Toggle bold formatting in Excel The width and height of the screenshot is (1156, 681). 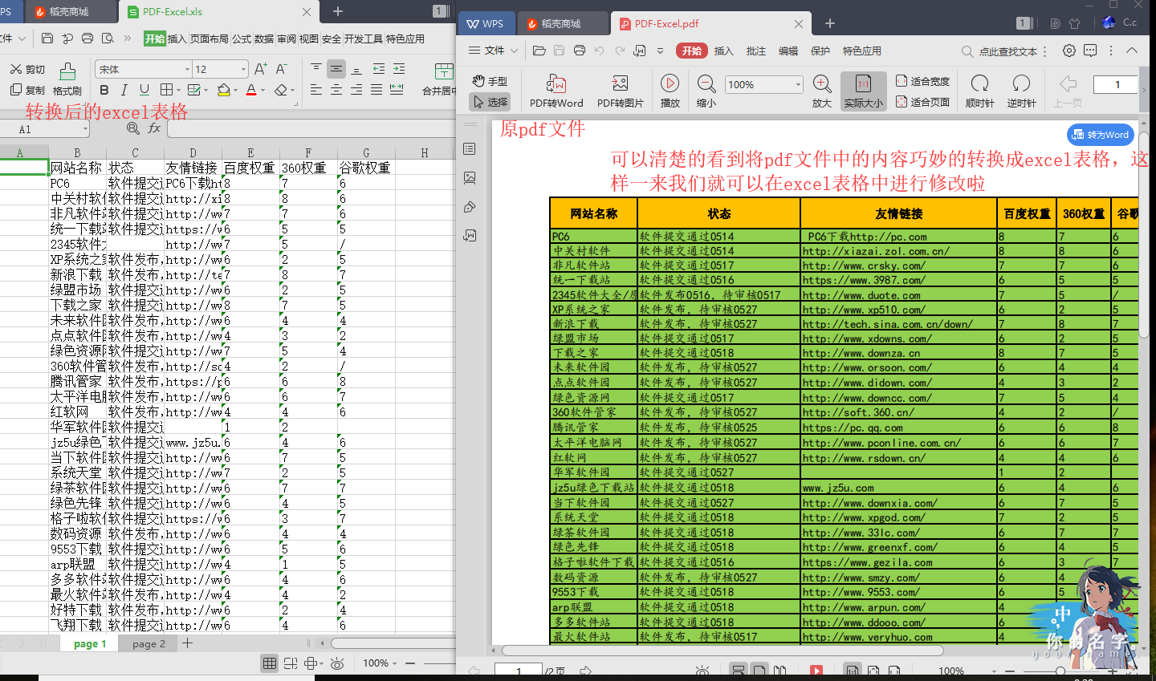click(x=104, y=90)
